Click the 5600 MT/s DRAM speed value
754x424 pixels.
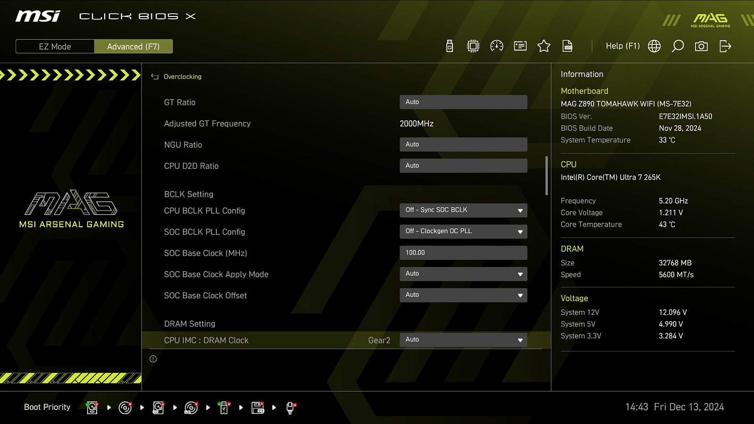tap(676, 275)
